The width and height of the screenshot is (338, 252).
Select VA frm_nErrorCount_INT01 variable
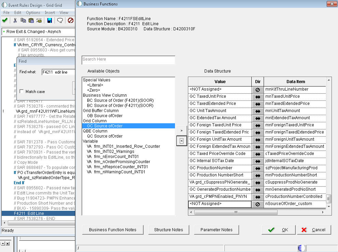tap(113, 157)
